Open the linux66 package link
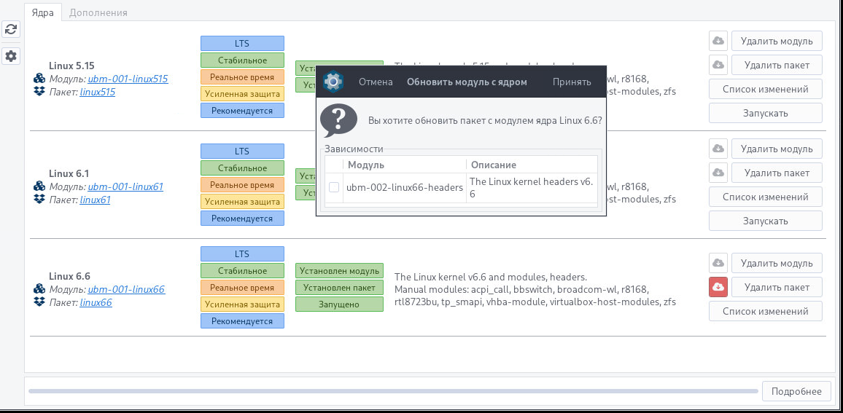 [x=96, y=302]
